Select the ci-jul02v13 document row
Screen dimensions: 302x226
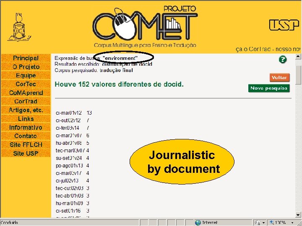73,181
